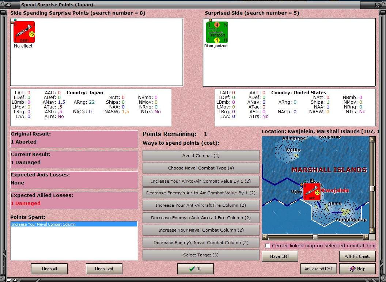Click the map's vertical scrollbar thumb
The height and width of the screenshot is (282, 386).
coord(372,188)
